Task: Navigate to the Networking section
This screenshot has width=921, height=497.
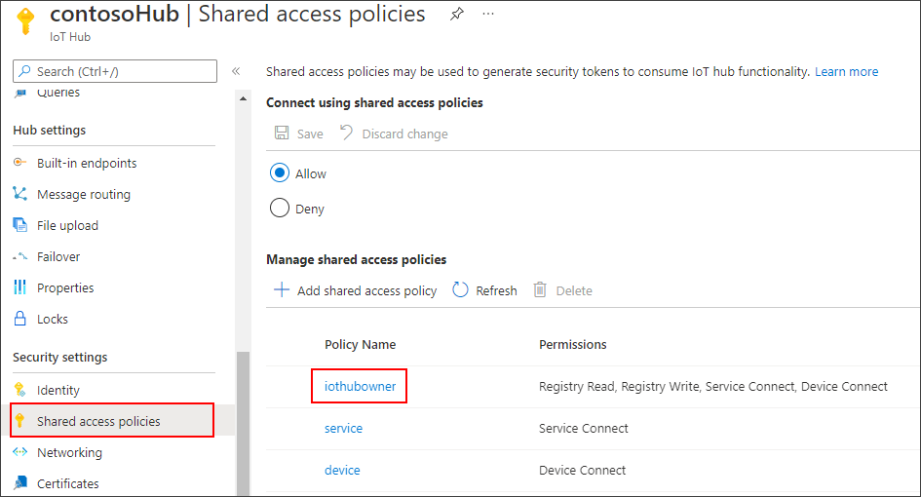Action: (69, 452)
